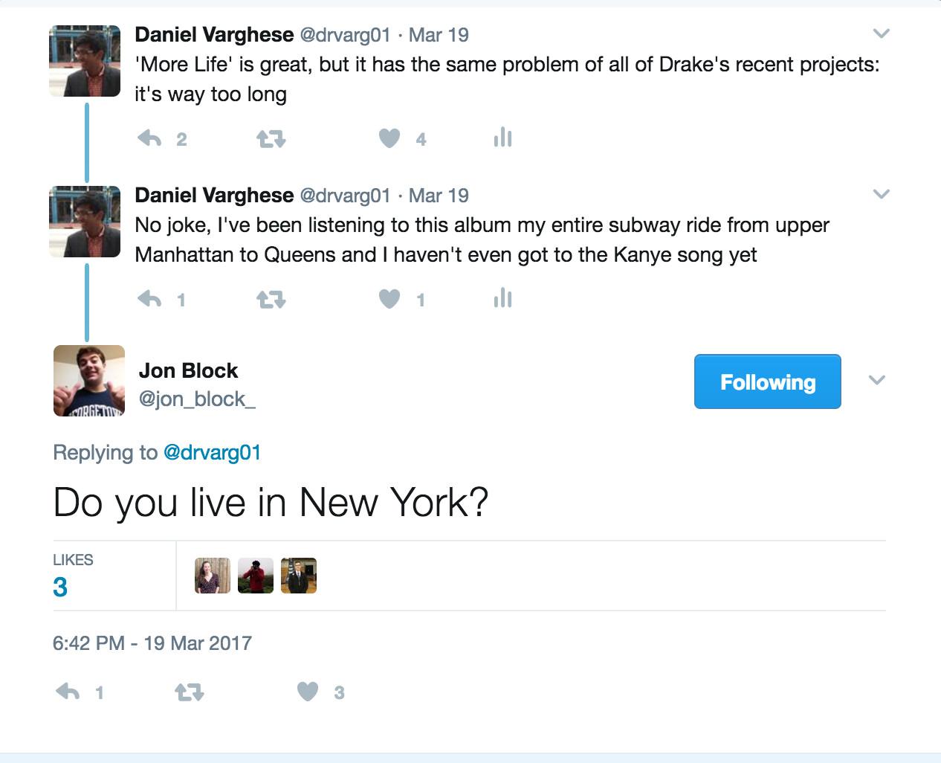Open Jon Block's profile name link
The height and width of the screenshot is (763, 941).
pyautogui.click(x=188, y=370)
